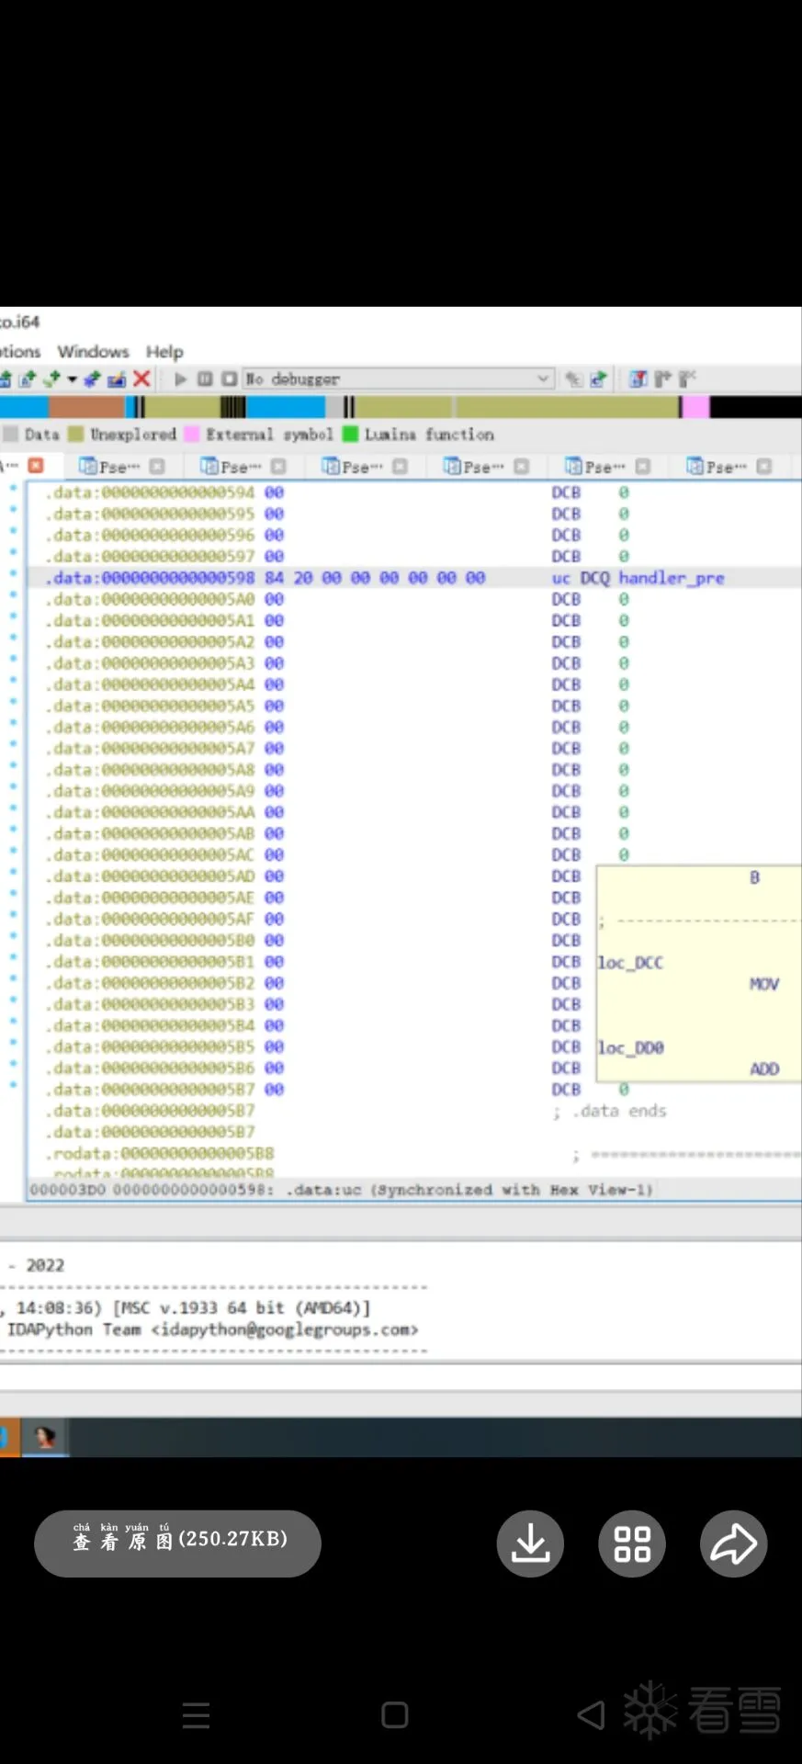Click the hex bytes 84 20 00 00
Screen dimensions: 802x1764
(x=317, y=578)
